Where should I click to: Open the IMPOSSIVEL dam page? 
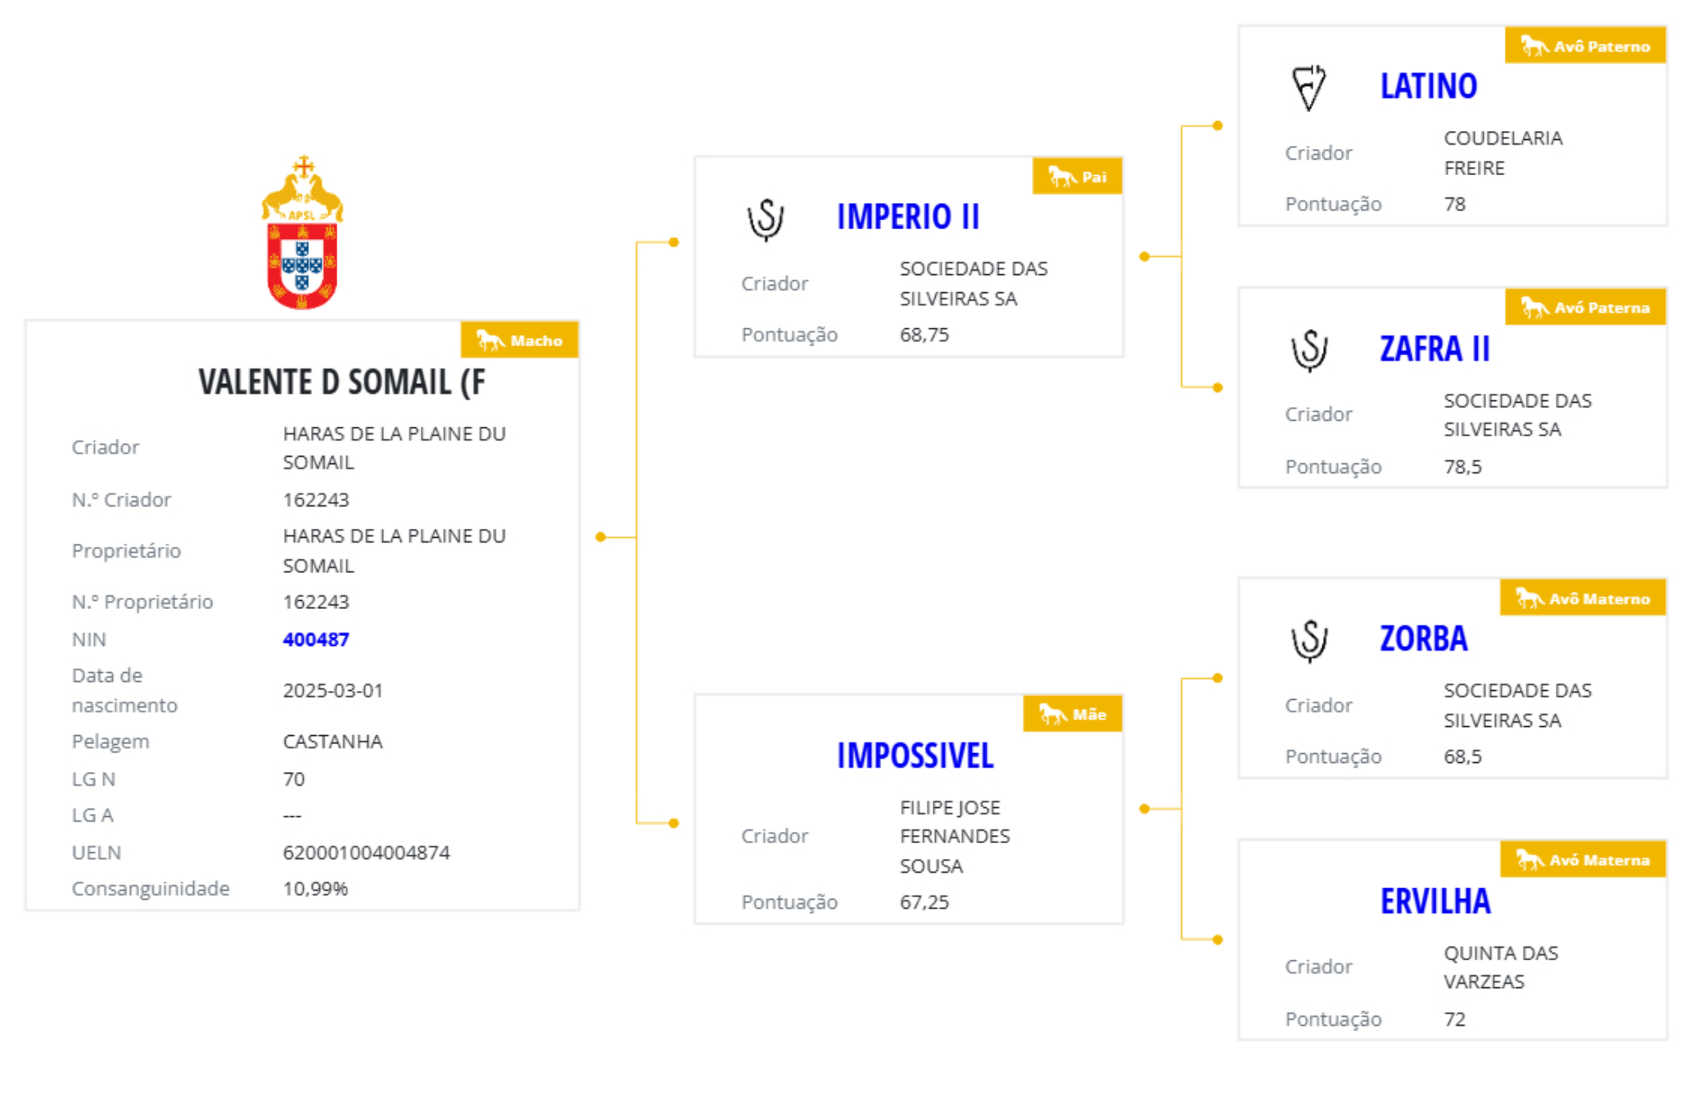click(915, 756)
